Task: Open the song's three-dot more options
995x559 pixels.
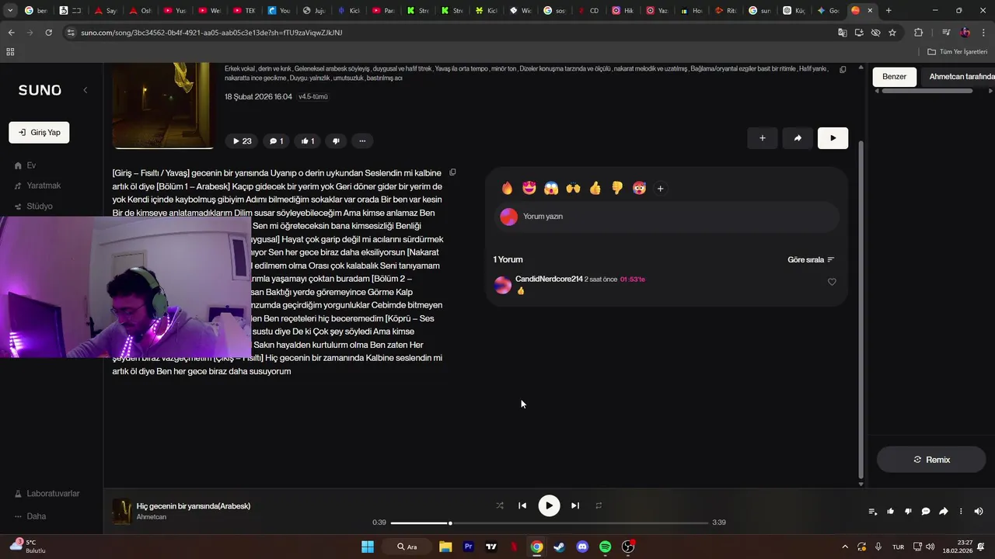Action: click(x=362, y=141)
